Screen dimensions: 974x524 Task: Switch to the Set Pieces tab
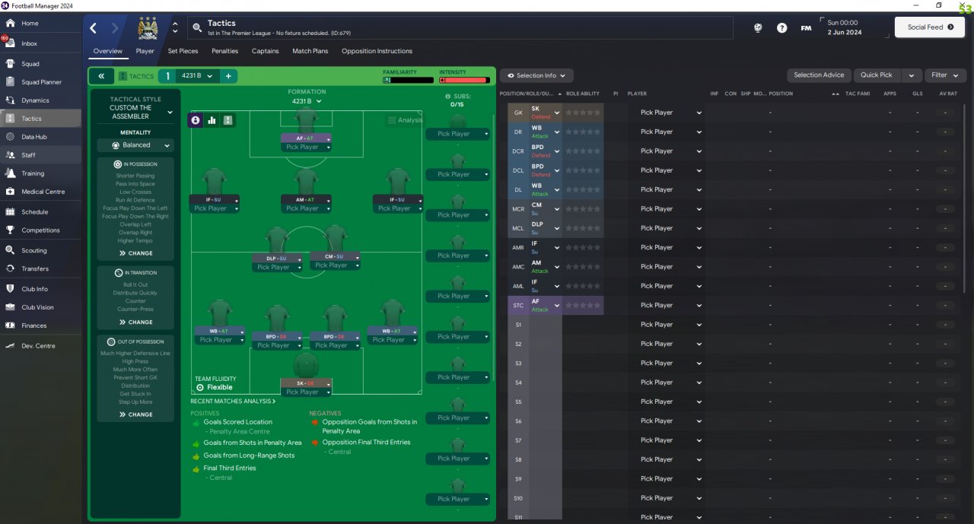[x=183, y=51]
